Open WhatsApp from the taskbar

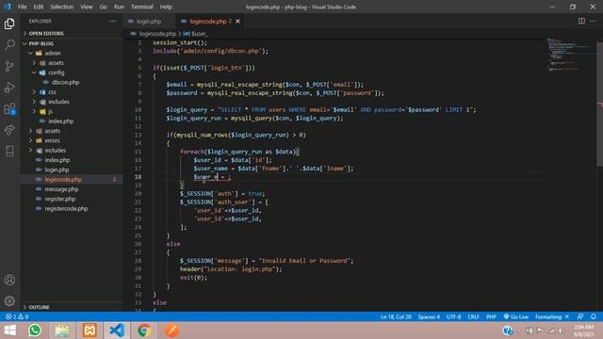pyautogui.click(x=35, y=331)
